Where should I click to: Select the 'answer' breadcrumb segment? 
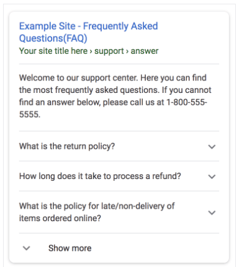(x=145, y=51)
